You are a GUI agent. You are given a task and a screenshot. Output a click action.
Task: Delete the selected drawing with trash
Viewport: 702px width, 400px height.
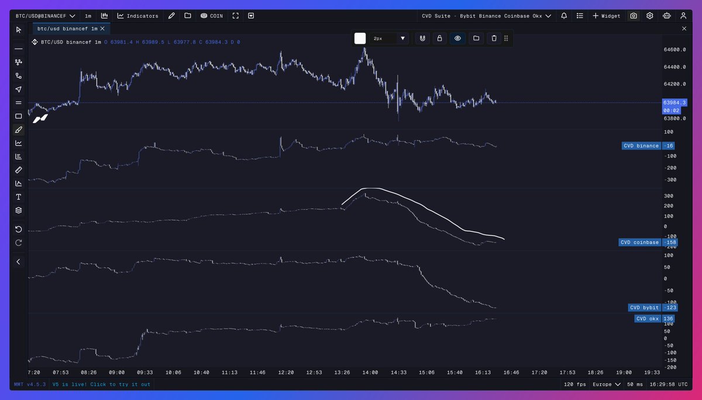coord(494,38)
